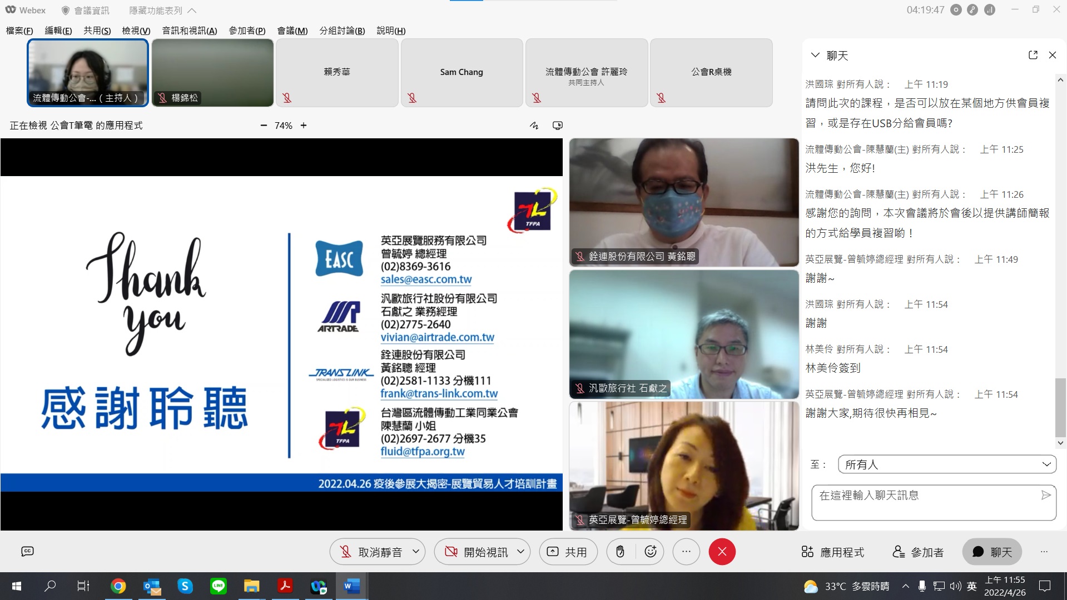Unmute microphone with 取消靜音 button
Screen dimensions: 1067x600
point(371,552)
